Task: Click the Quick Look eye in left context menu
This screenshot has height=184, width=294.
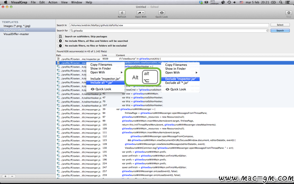Action: [93, 89]
